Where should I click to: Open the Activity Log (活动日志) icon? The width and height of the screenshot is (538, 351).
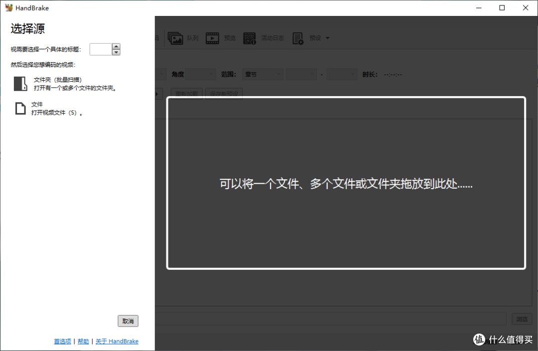coord(250,38)
